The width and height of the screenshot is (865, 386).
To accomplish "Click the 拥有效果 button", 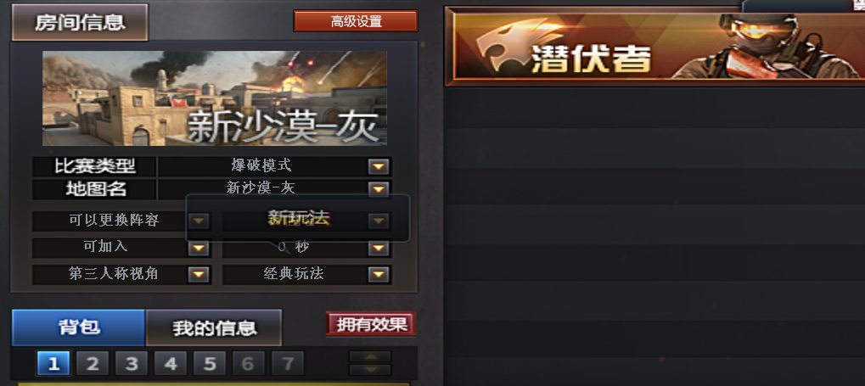I will (371, 324).
